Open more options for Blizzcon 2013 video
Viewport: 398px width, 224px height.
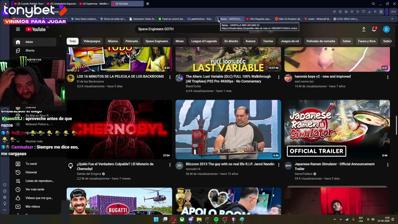[x=279, y=165]
